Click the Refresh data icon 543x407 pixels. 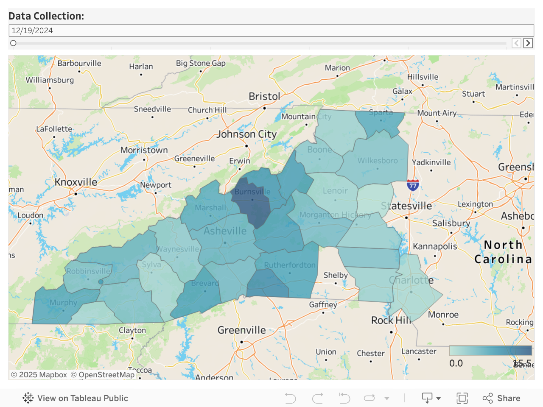pos(369,398)
